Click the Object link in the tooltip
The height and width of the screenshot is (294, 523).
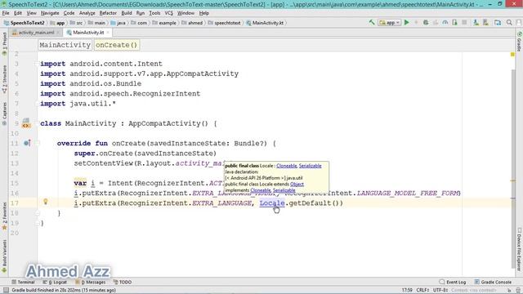click(x=297, y=184)
